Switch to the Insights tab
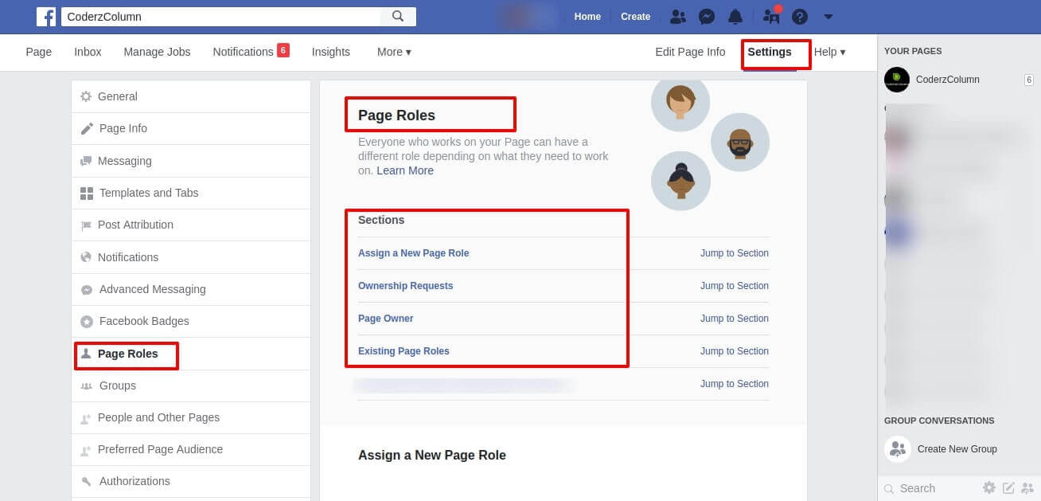This screenshot has height=501, width=1041. [331, 52]
